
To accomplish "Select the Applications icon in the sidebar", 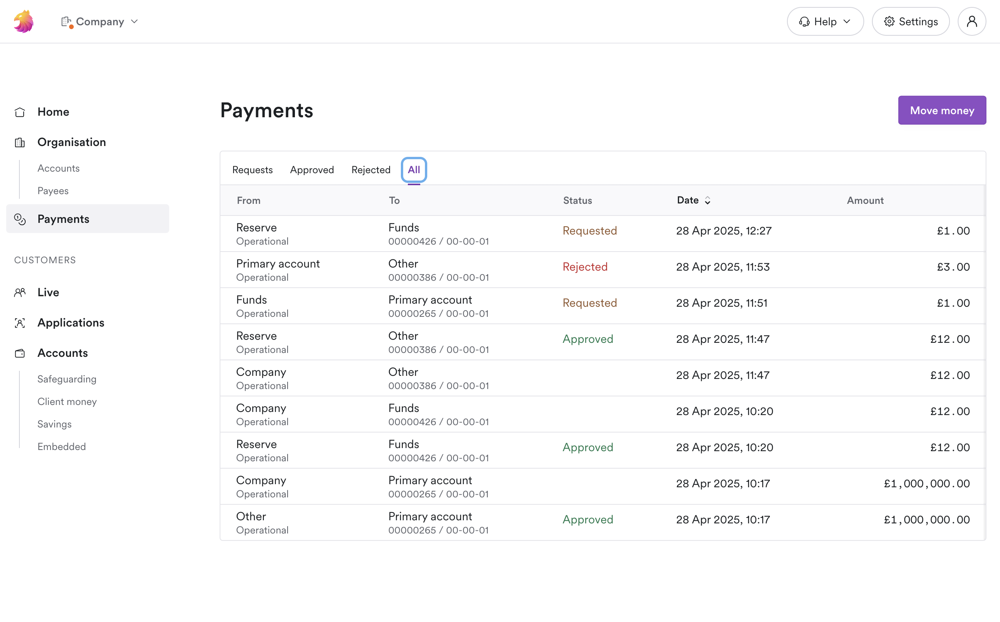I will [x=19, y=323].
